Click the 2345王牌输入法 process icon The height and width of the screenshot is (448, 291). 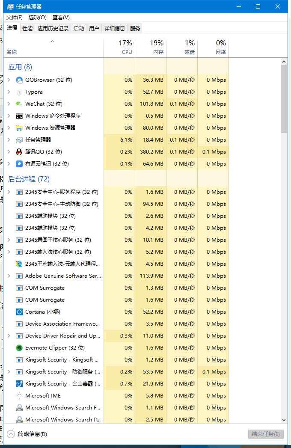point(19,264)
